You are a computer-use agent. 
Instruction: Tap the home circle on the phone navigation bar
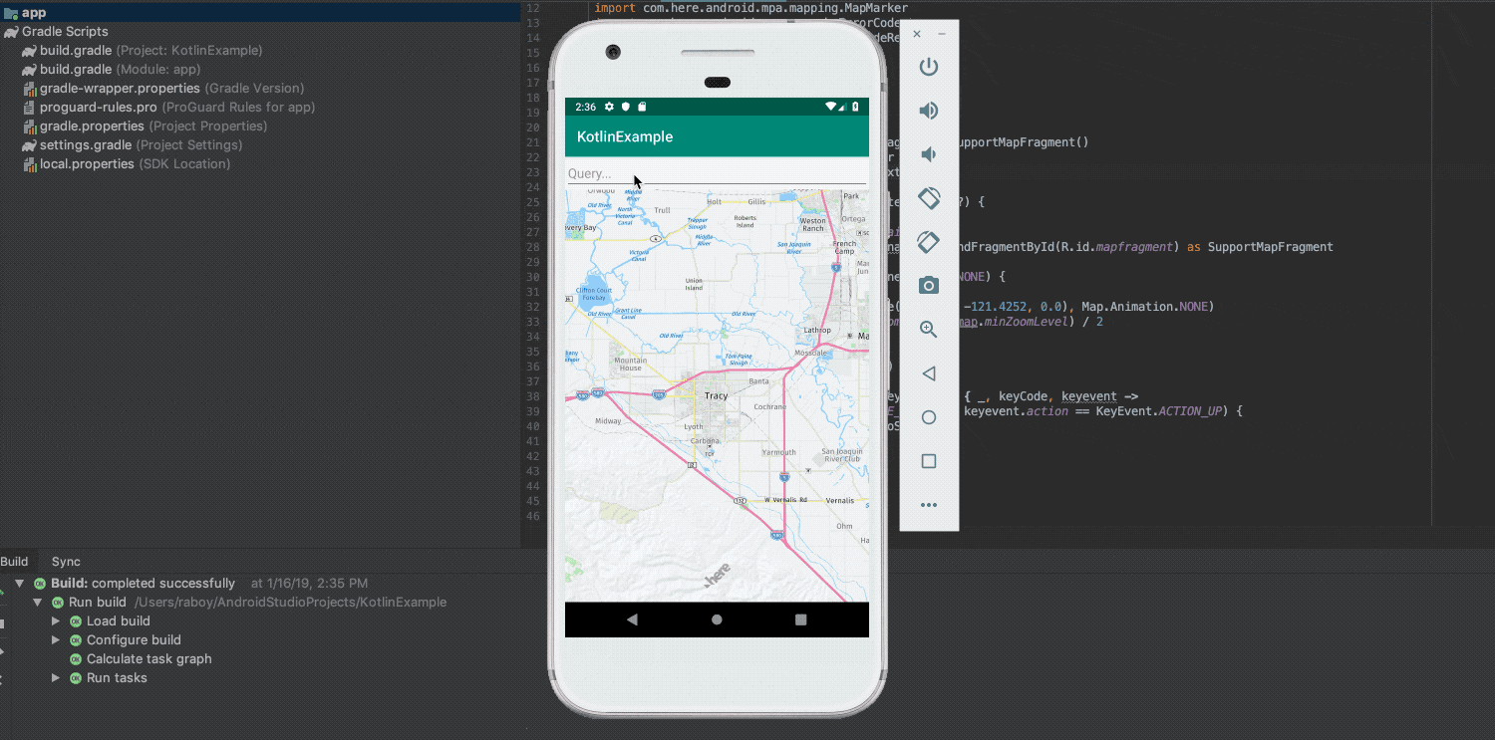click(717, 619)
